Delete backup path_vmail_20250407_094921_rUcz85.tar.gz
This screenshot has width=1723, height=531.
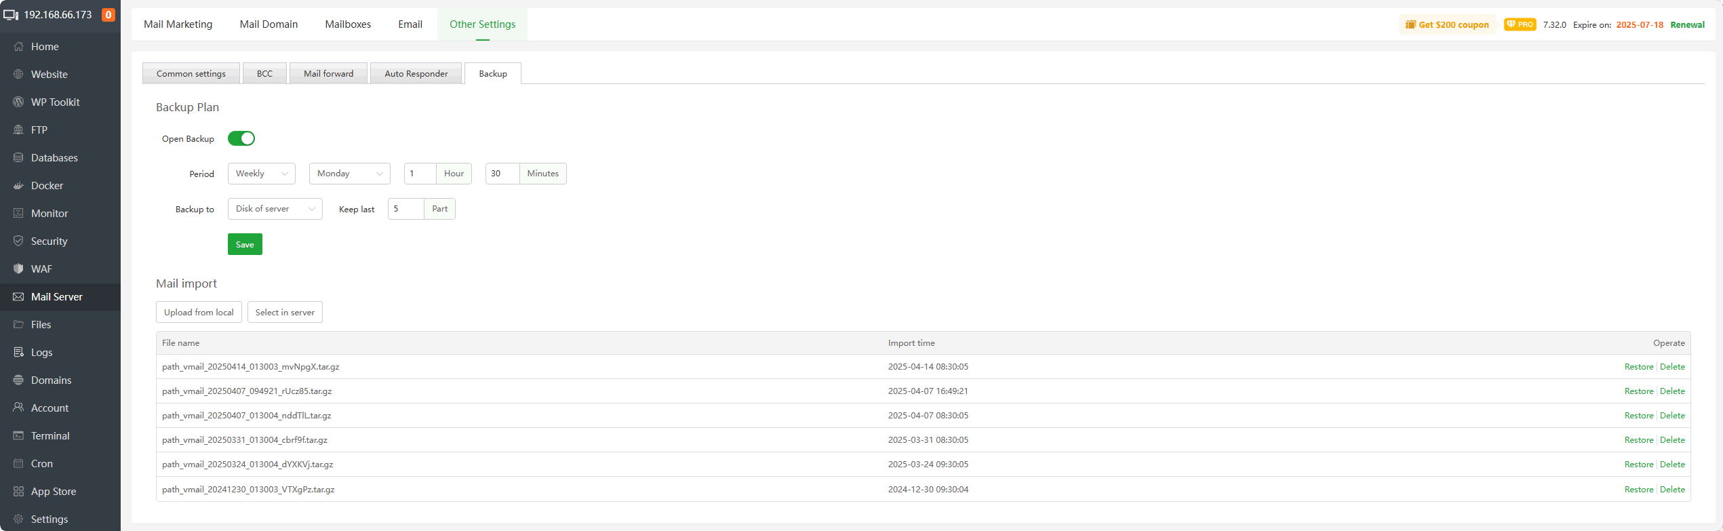pyautogui.click(x=1672, y=391)
